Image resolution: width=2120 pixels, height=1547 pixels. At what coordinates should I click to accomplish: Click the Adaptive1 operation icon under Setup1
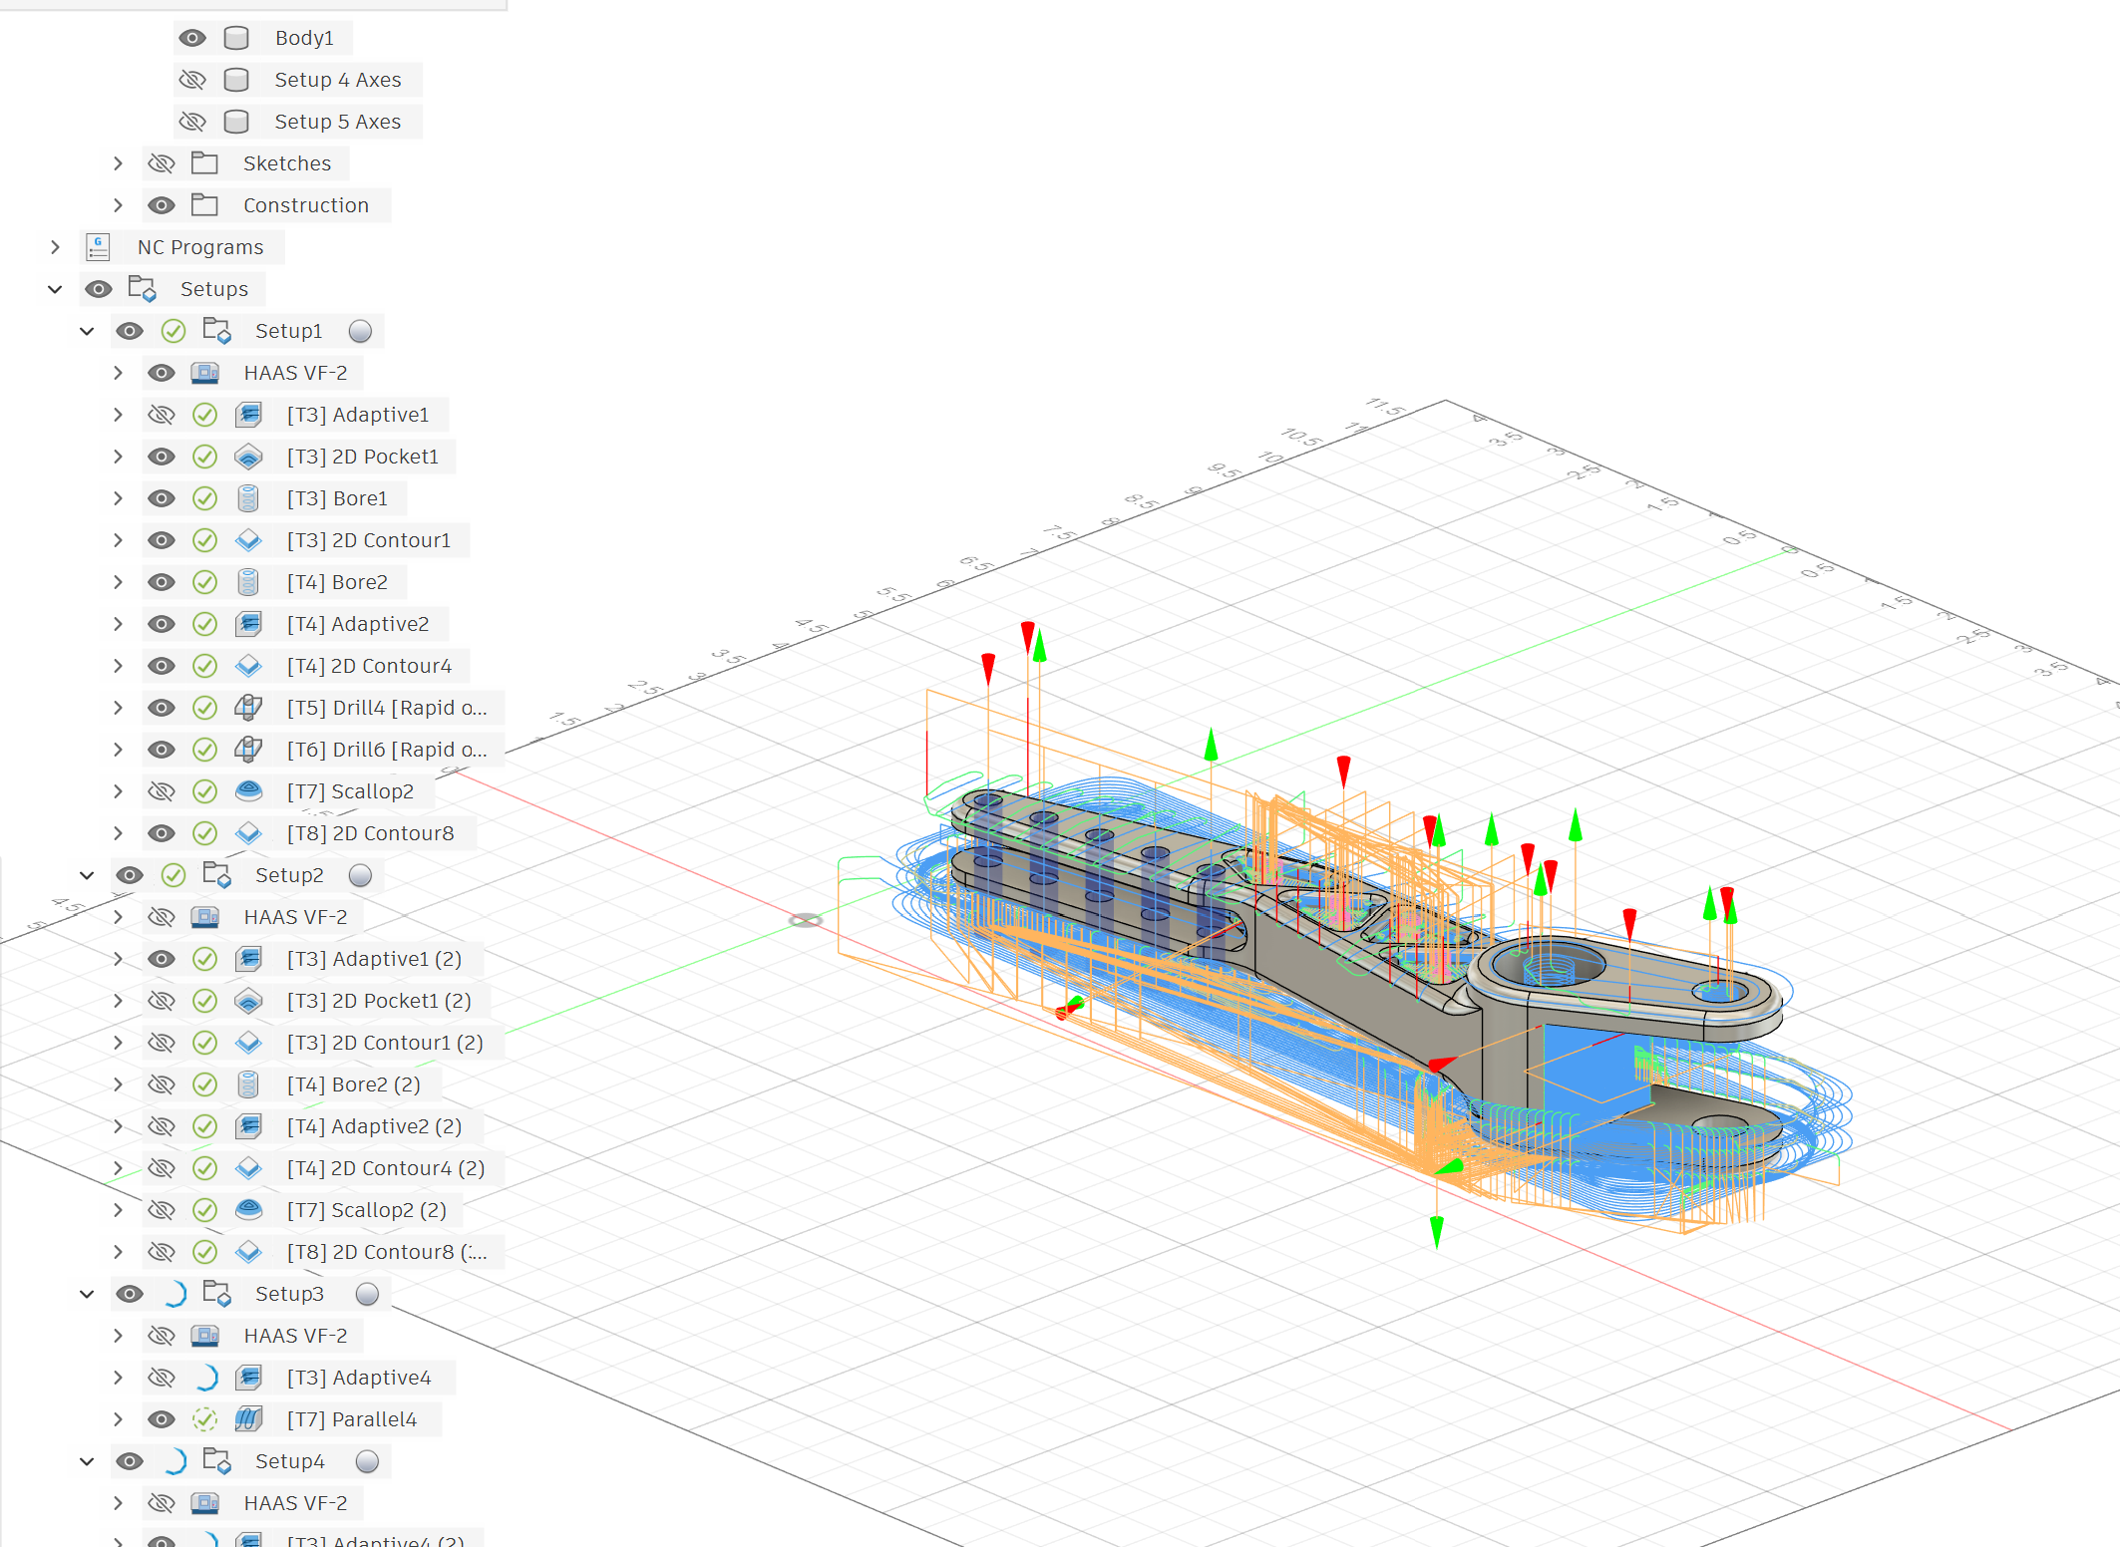pos(248,415)
